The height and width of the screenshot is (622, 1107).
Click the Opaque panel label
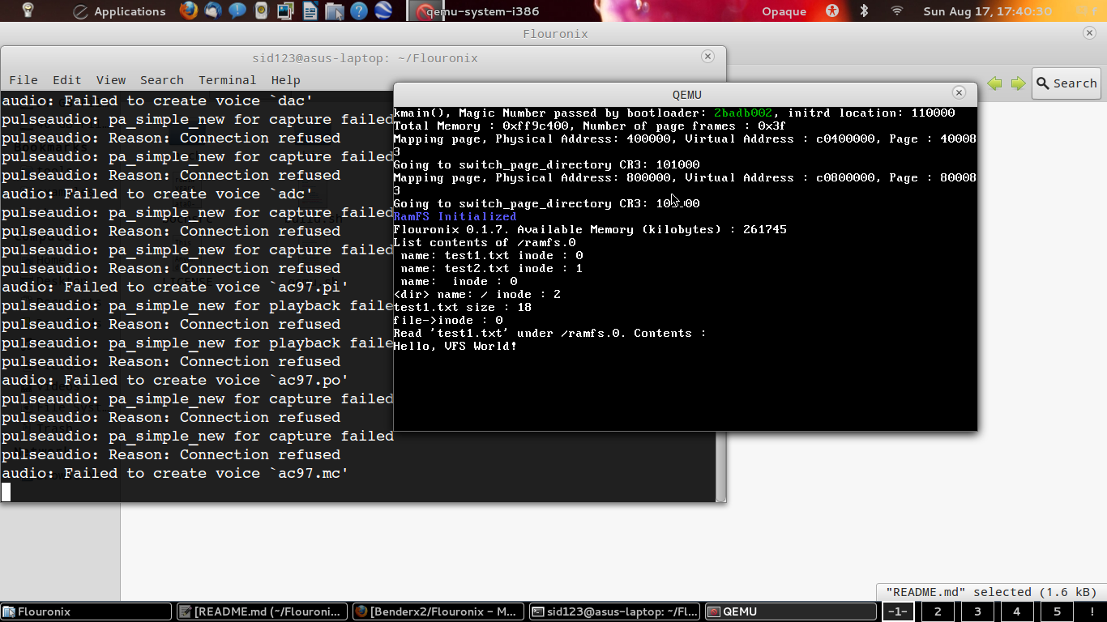(x=784, y=11)
